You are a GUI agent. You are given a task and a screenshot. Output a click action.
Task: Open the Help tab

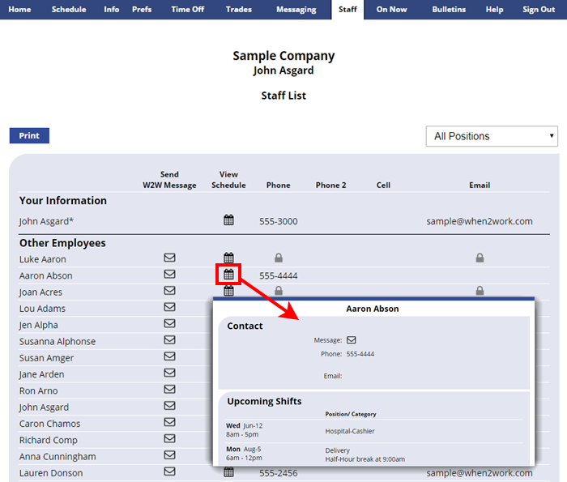(494, 10)
